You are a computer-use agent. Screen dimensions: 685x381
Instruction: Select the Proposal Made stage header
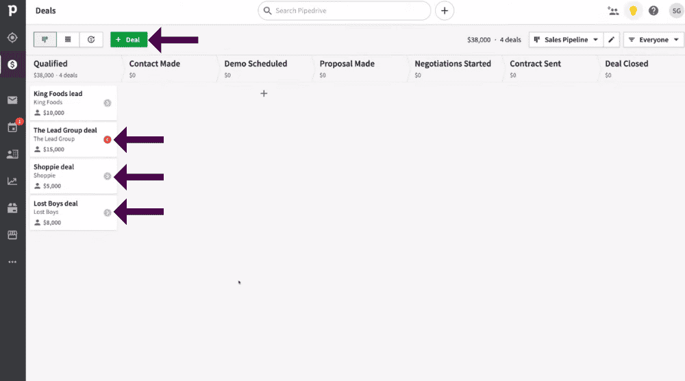tap(347, 63)
